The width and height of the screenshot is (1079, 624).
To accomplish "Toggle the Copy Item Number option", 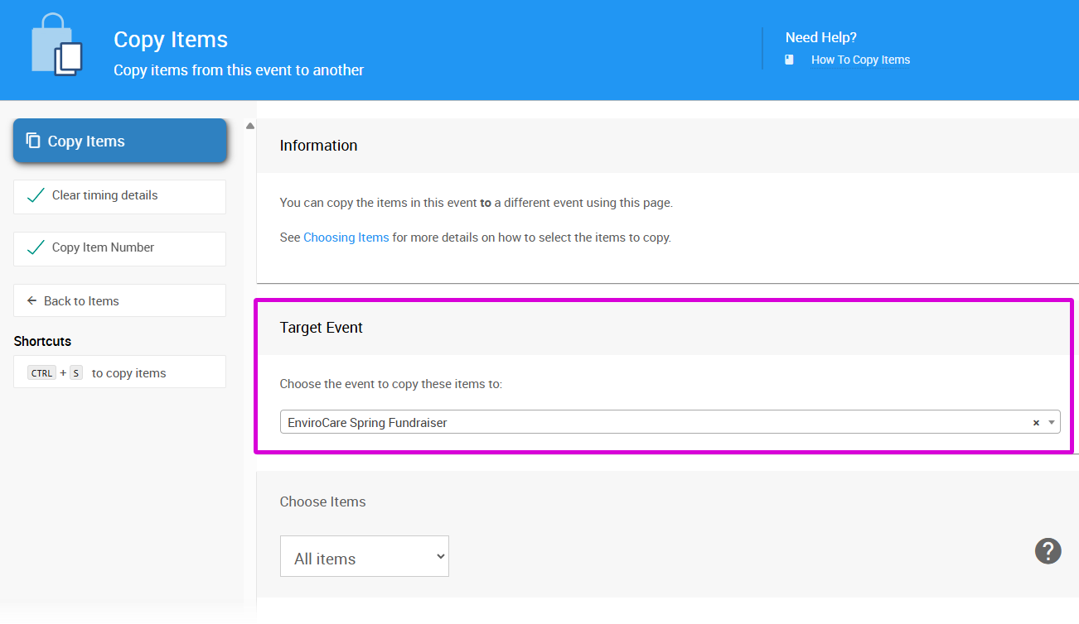I will (119, 248).
